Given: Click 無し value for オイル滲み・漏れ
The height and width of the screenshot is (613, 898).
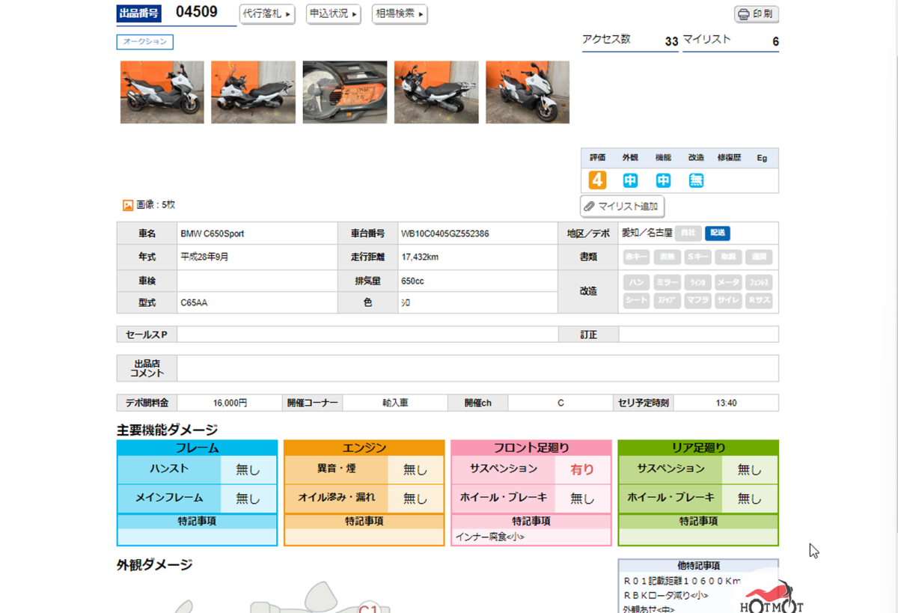Looking at the screenshot, I should pos(415,498).
